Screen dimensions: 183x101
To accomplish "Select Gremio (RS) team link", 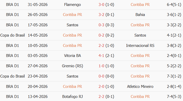I will pos(72,66).
